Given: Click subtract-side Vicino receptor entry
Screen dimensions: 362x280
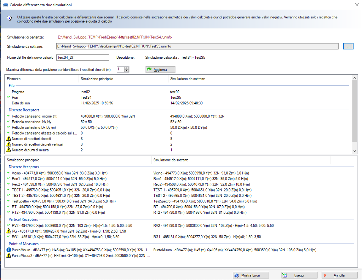Looking at the screenshot, I should (201, 173).
